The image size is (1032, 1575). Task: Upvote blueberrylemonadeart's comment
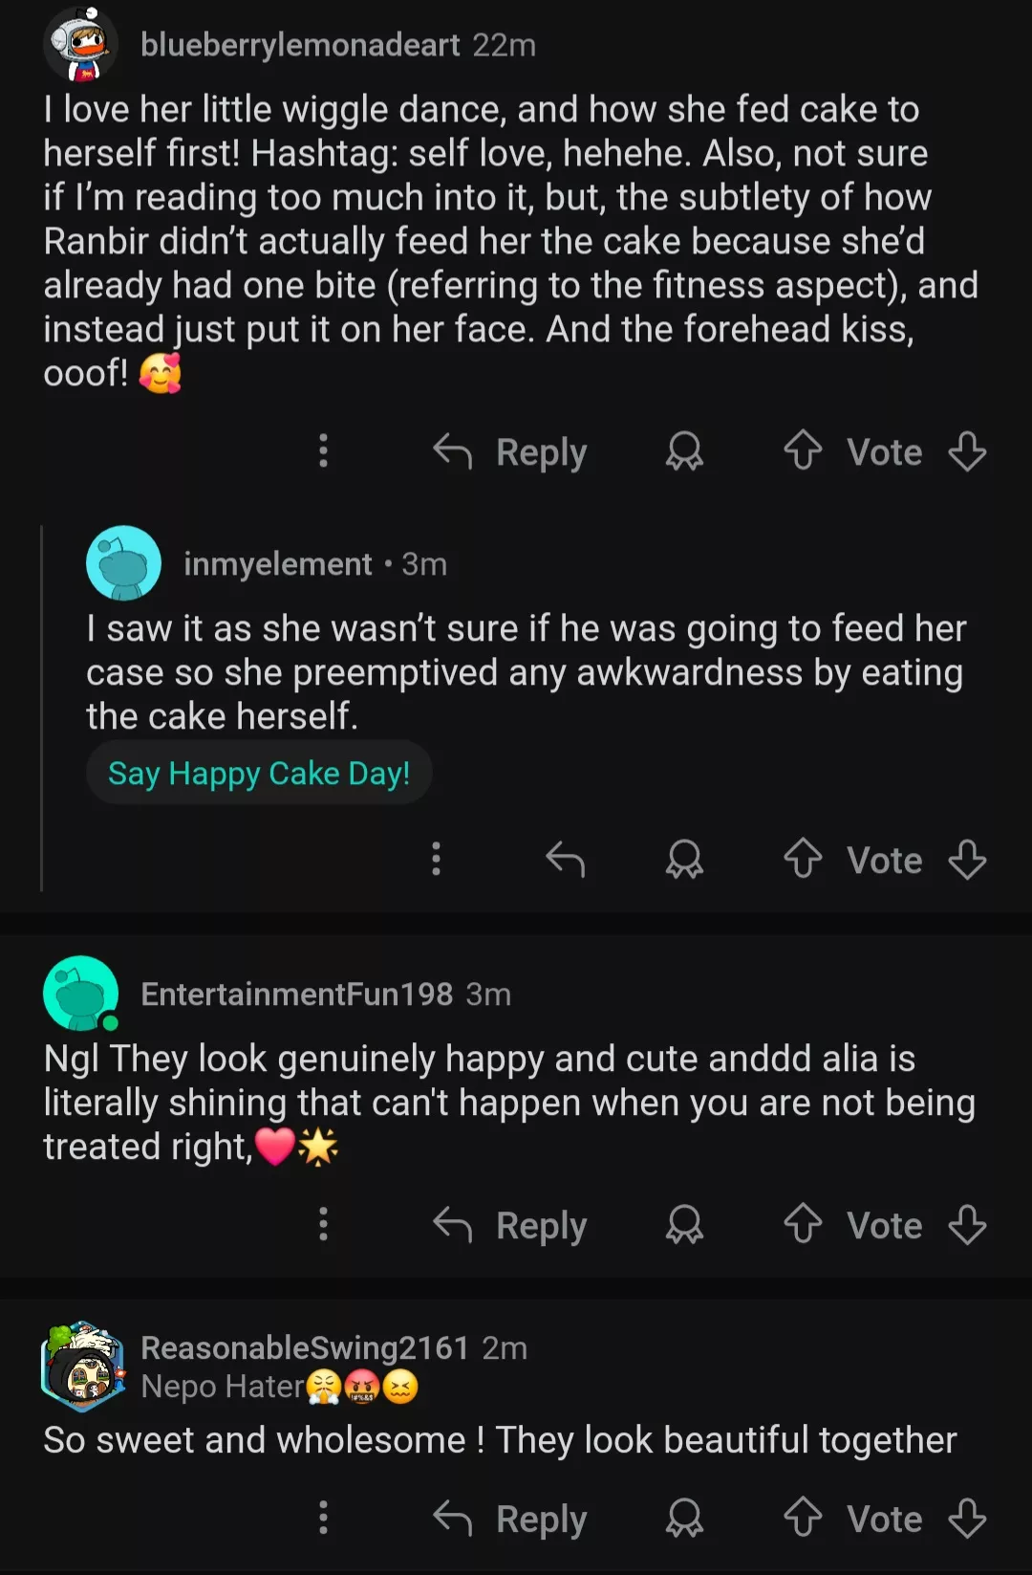click(803, 451)
